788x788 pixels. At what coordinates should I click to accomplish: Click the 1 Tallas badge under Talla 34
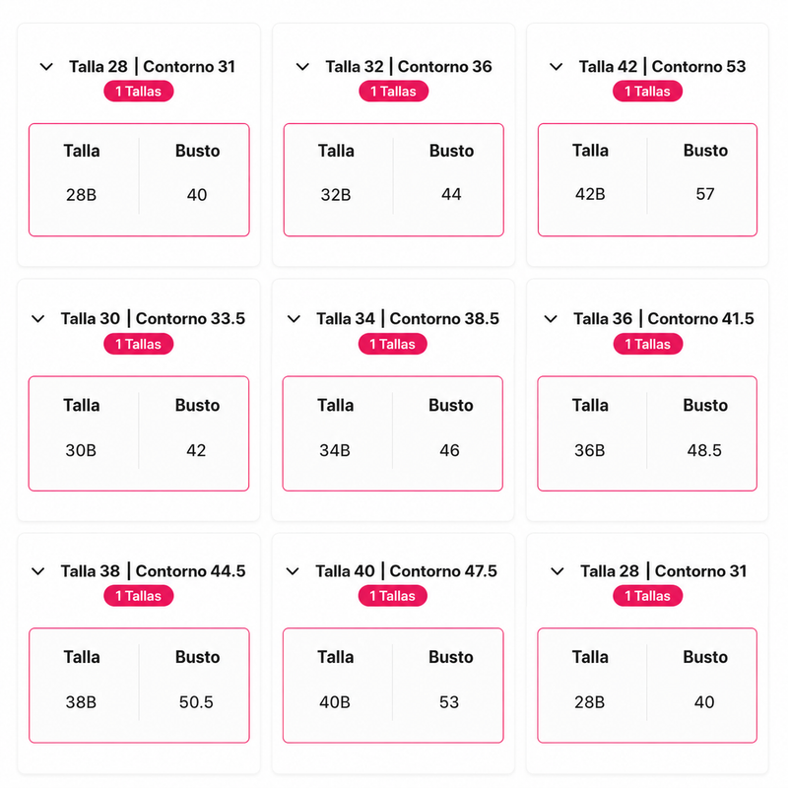(x=392, y=344)
